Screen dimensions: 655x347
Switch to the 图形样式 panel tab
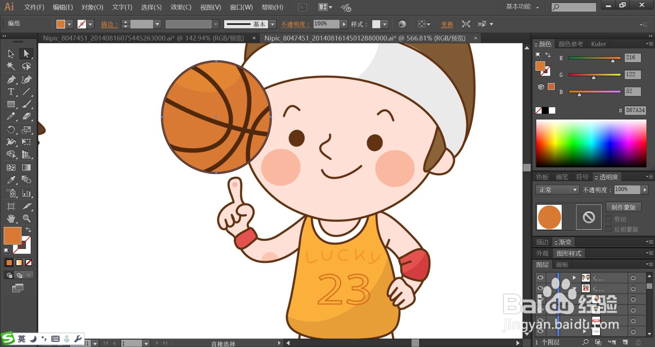(x=569, y=253)
